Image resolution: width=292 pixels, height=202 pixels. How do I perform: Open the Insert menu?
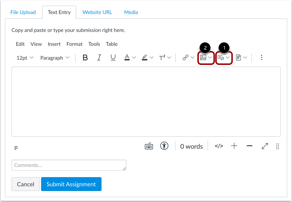point(54,44)
